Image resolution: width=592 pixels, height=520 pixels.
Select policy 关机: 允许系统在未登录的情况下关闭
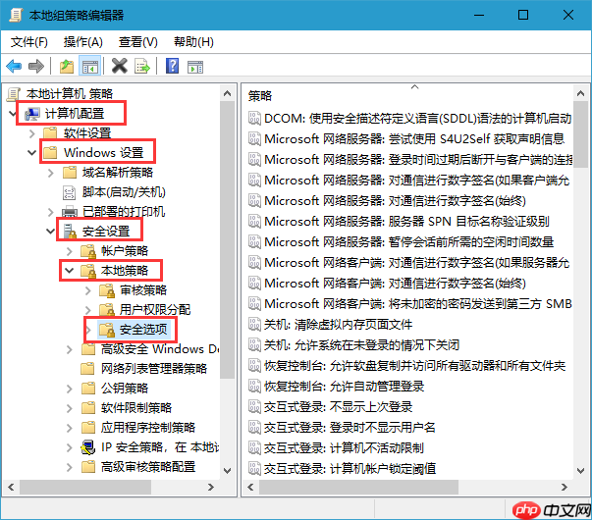(x=361, y=345)
